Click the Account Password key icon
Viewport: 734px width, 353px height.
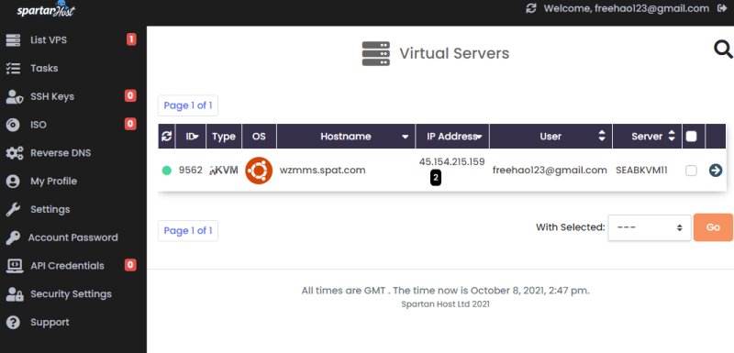(x=13, y=237)
